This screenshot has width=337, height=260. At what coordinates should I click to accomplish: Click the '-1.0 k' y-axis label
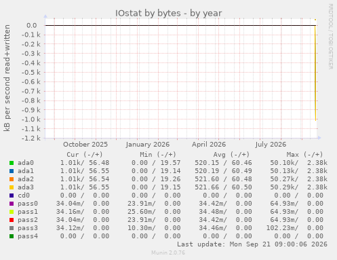tap(31, 119)
